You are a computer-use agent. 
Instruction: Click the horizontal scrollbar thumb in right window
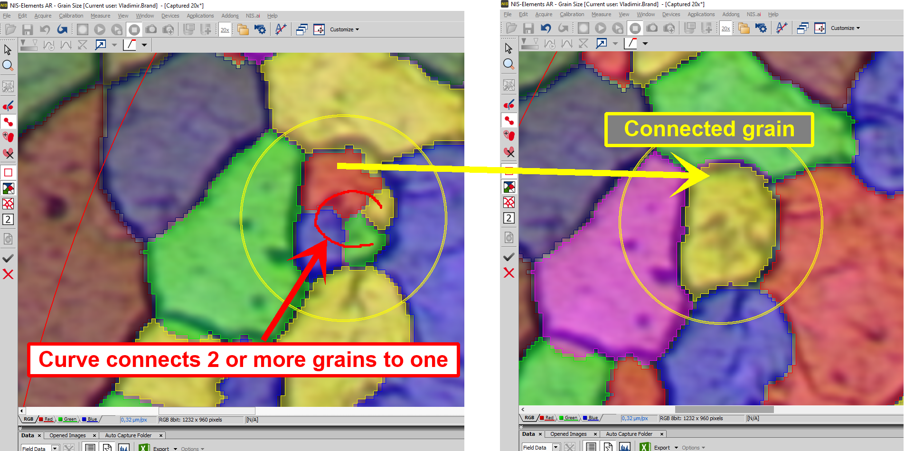[x=724, y=409]
